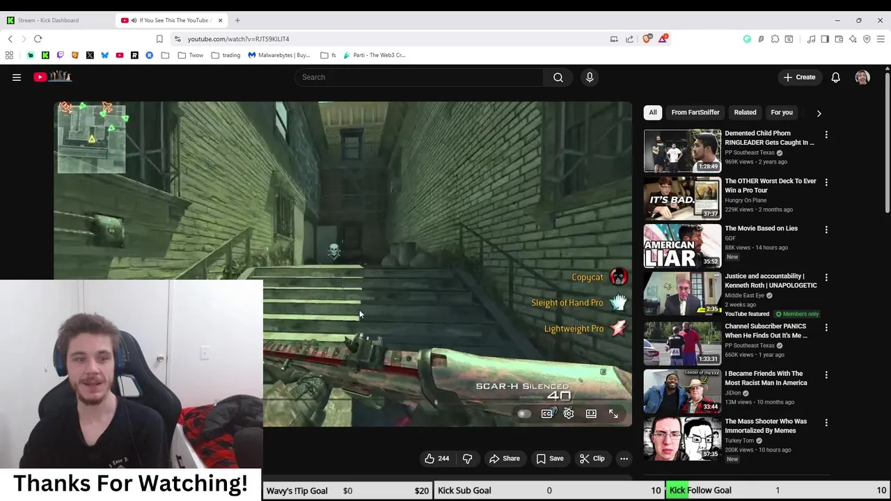Viewport: 891px width, 501px height.
Task: Enter full screen on the video
Action: coord(613,414)
